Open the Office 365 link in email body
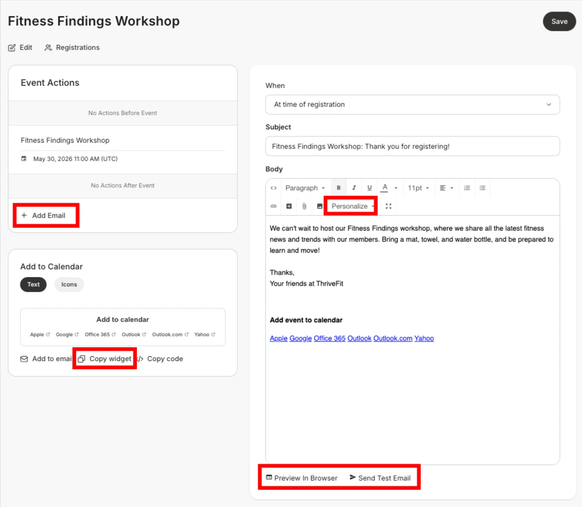 [x=330, y=338]
